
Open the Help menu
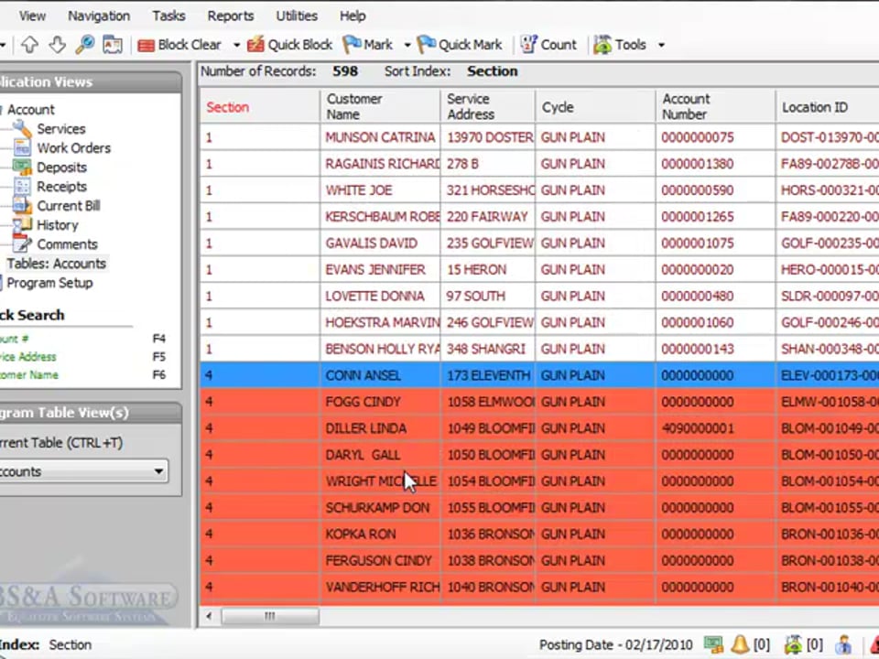click(353, 16)
